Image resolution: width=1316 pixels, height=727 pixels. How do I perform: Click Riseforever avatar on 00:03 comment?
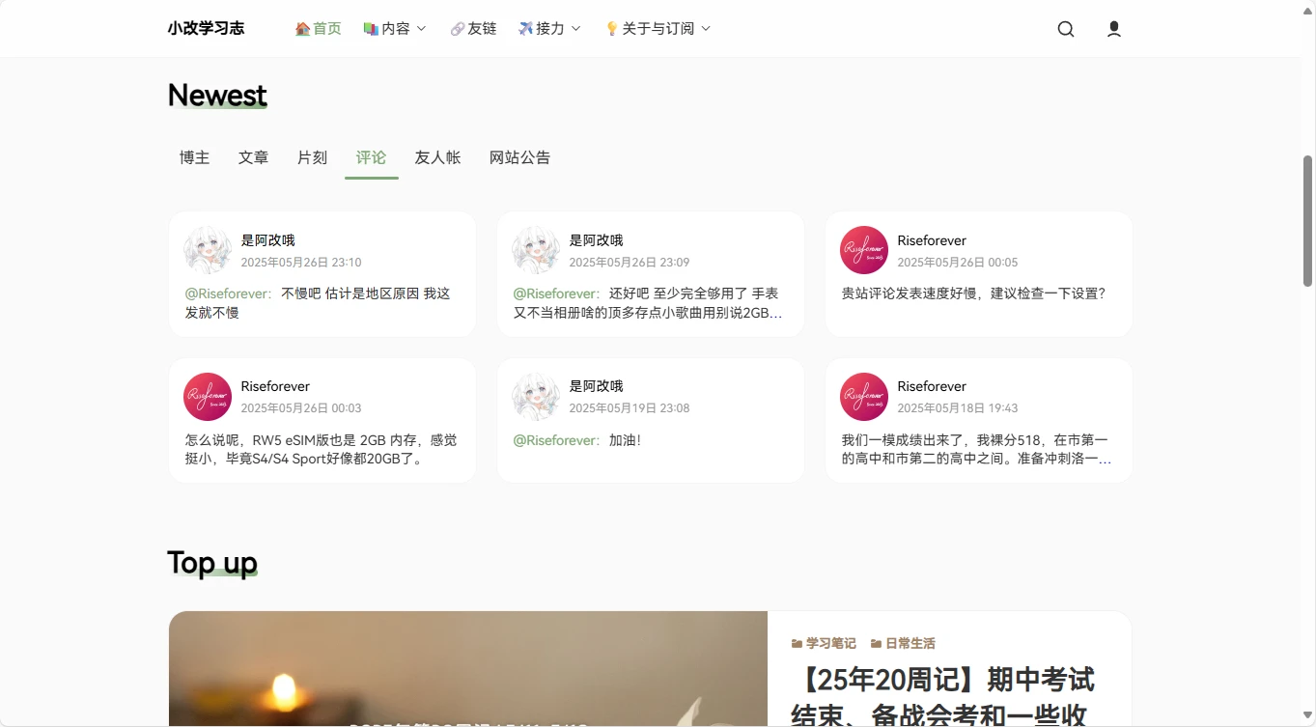click(x=208, y=397)
